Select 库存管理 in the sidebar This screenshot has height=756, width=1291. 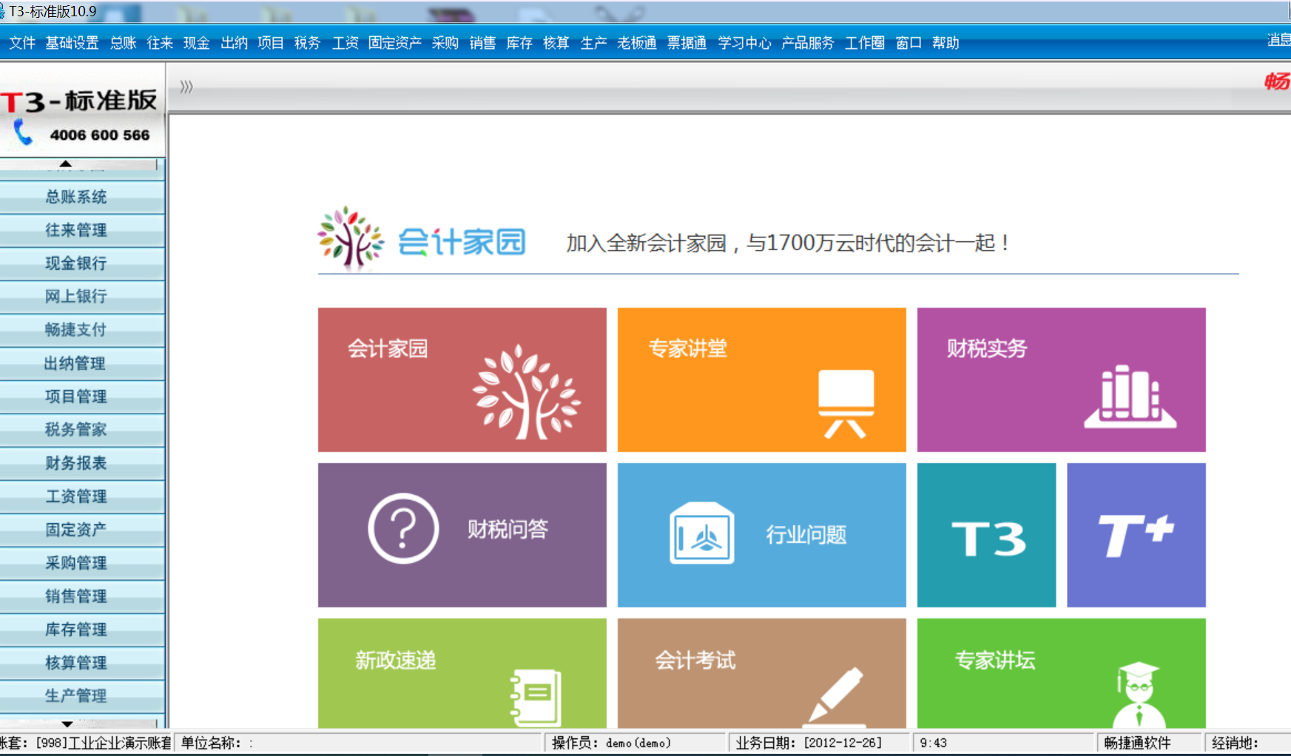tap(82, 630)
